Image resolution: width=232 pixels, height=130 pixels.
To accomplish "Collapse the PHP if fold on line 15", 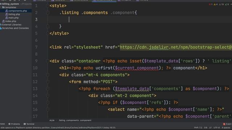I will coord(47,103).
